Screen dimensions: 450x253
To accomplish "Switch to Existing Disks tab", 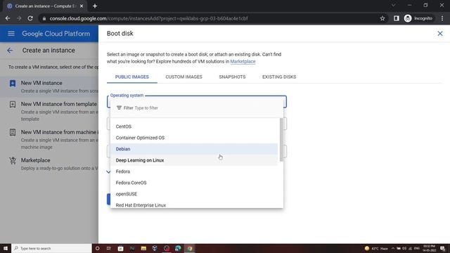I will click(279, 77).
